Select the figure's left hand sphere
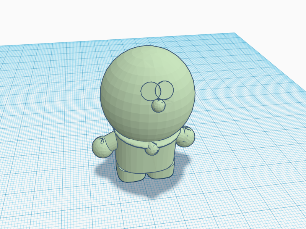The width and height of the screenshot is (306, 229). [x=102, y=147]
